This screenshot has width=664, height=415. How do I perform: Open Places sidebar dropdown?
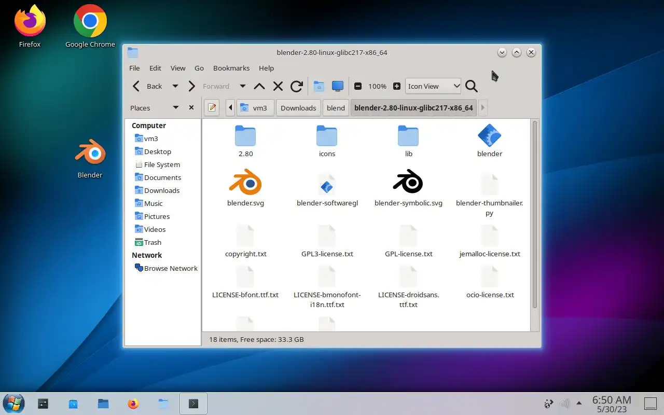pos(175,107)
